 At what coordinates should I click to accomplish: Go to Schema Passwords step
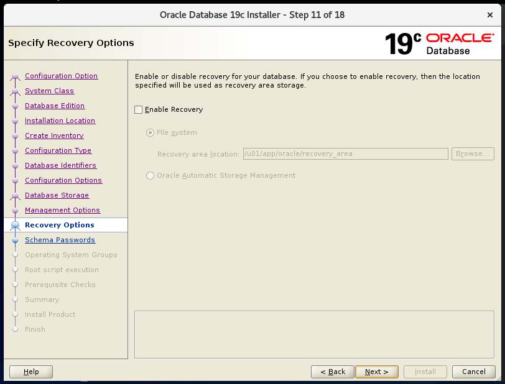point(60,240)
